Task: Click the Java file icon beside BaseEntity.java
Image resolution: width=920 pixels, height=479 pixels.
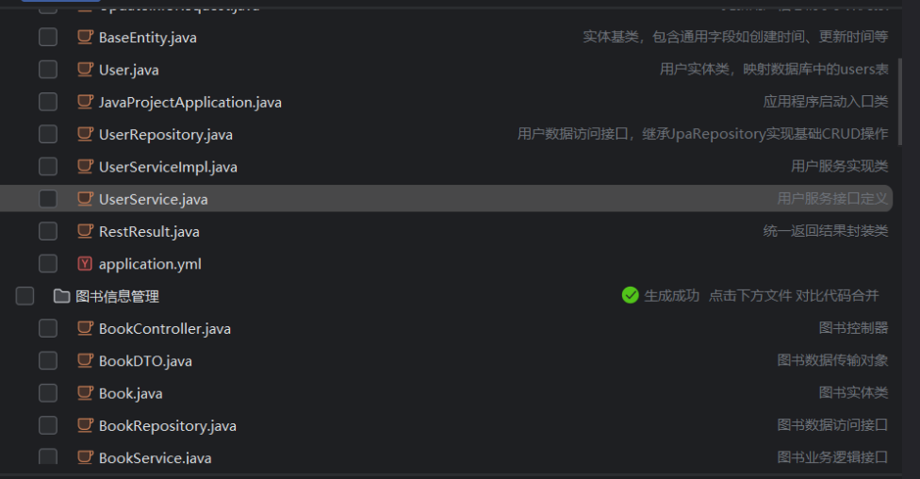Action: 85,38
